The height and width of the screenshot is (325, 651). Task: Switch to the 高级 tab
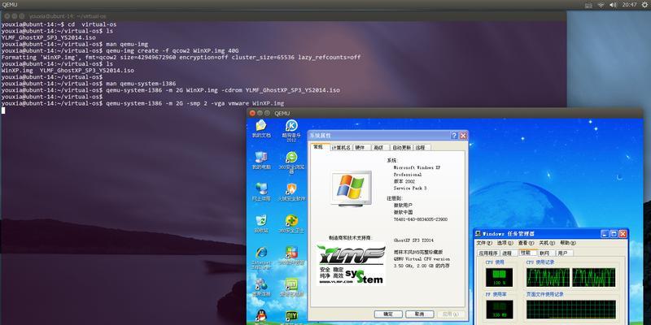point(379,148)
